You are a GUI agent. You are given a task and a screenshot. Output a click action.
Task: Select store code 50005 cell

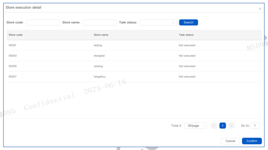point(13,66)
